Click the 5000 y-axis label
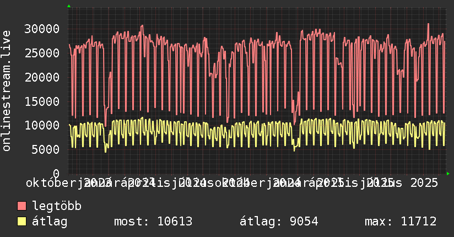The image size is (454, 237). 46,149
